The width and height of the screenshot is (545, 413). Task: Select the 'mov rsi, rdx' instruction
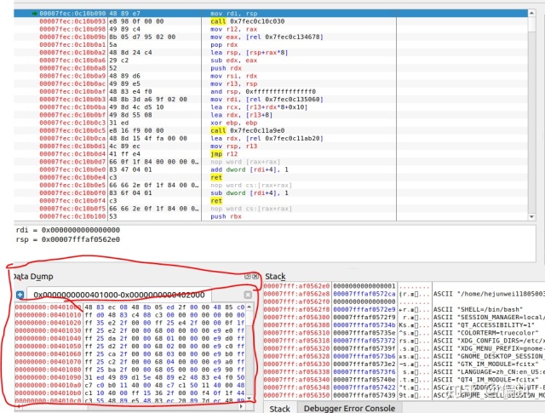click(x=271, y=76)
